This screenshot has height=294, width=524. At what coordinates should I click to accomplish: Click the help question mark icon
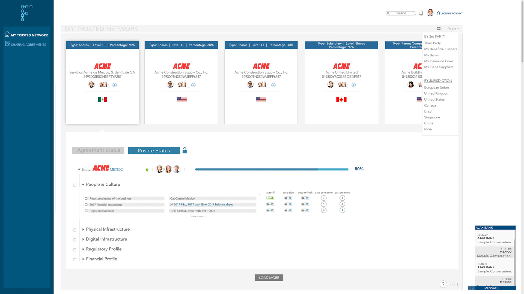pyautogui.click(x=443, y=284)
